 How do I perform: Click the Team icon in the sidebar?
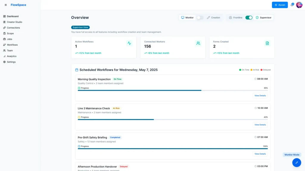click(x=4, y=50)
